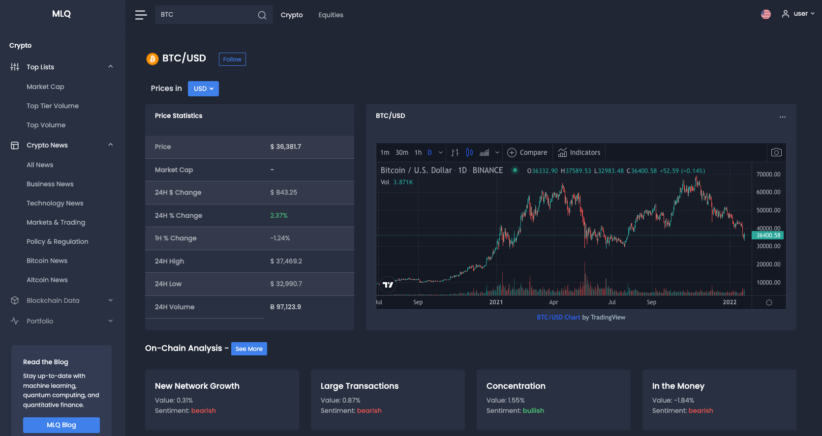Open Top Volume list
Screen dimensions: 822x436
tap(46, 125)
